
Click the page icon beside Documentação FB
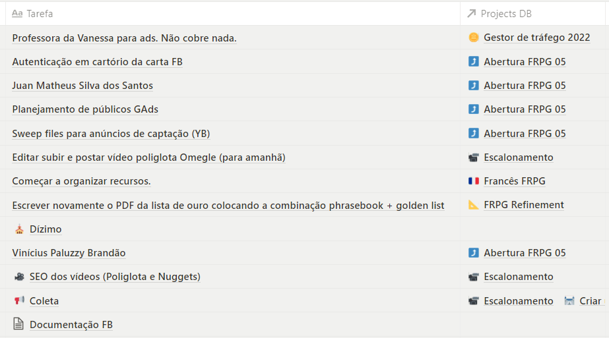18,324
